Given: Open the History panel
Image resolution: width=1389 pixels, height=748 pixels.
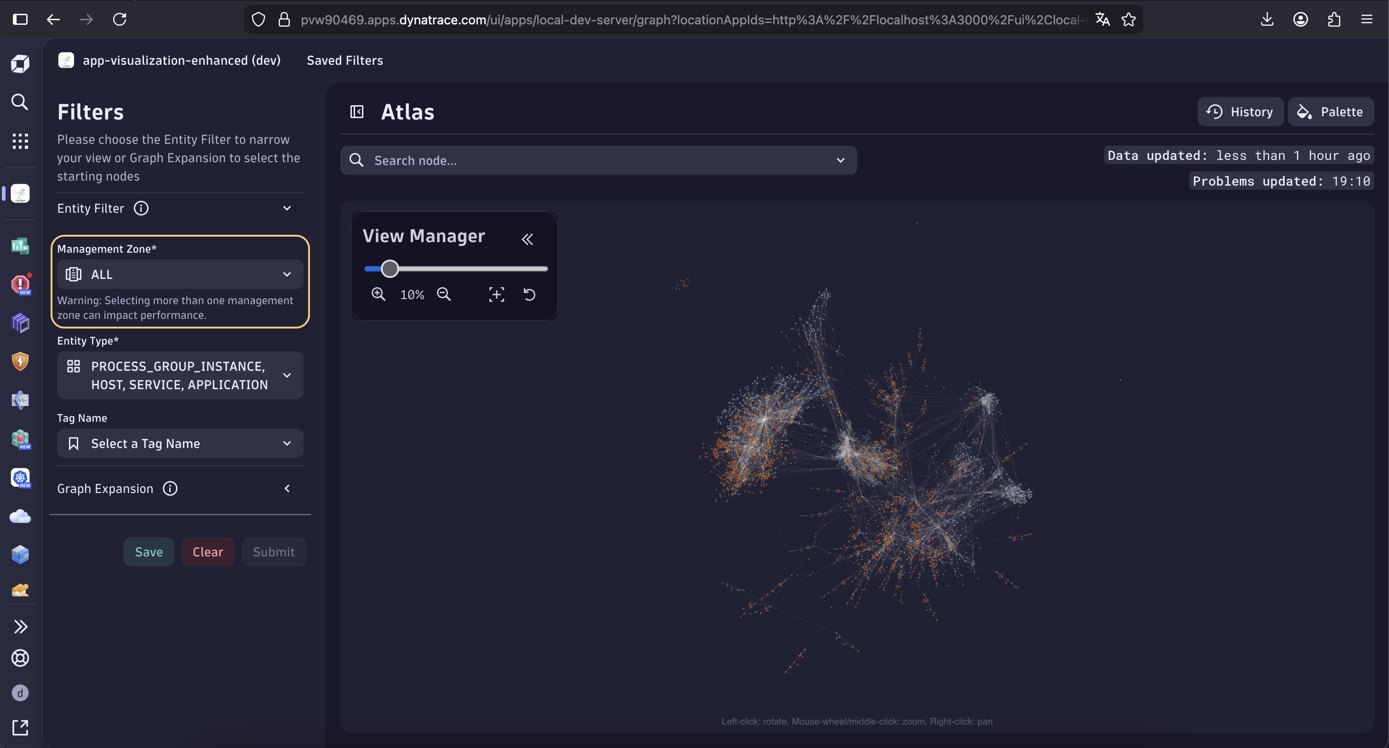Looking at the screenshot, I should 1240,112.
